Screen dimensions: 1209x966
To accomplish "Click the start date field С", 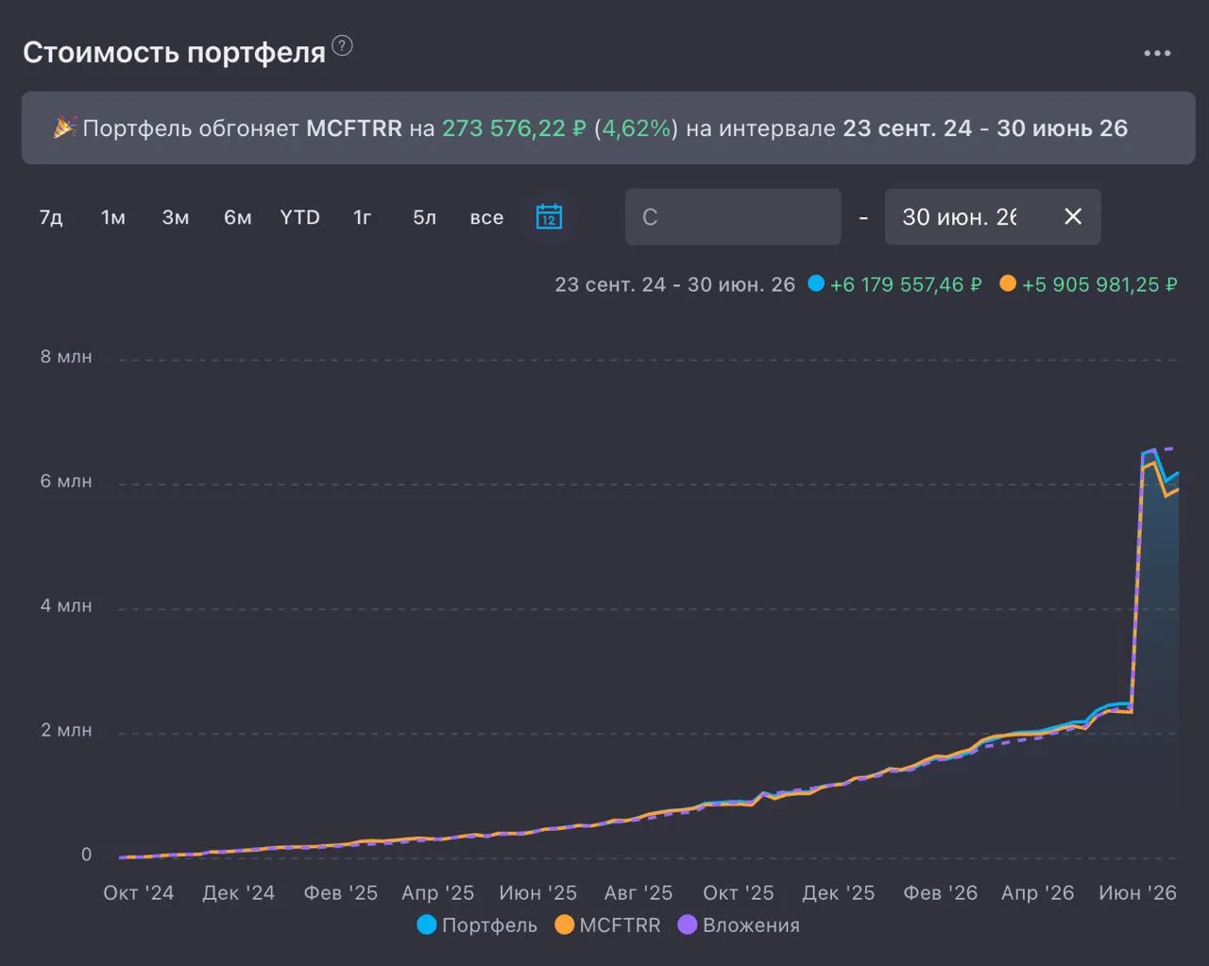I will tap(733, 216).
